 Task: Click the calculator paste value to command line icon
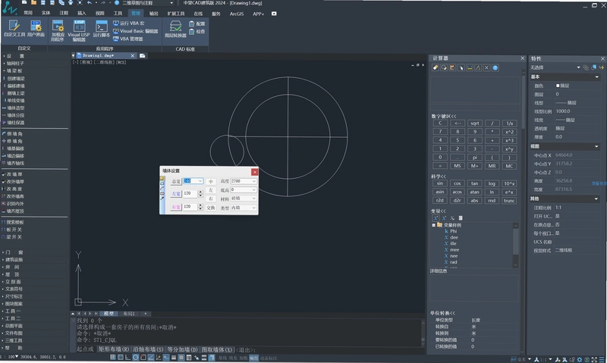tap(452, 67)
